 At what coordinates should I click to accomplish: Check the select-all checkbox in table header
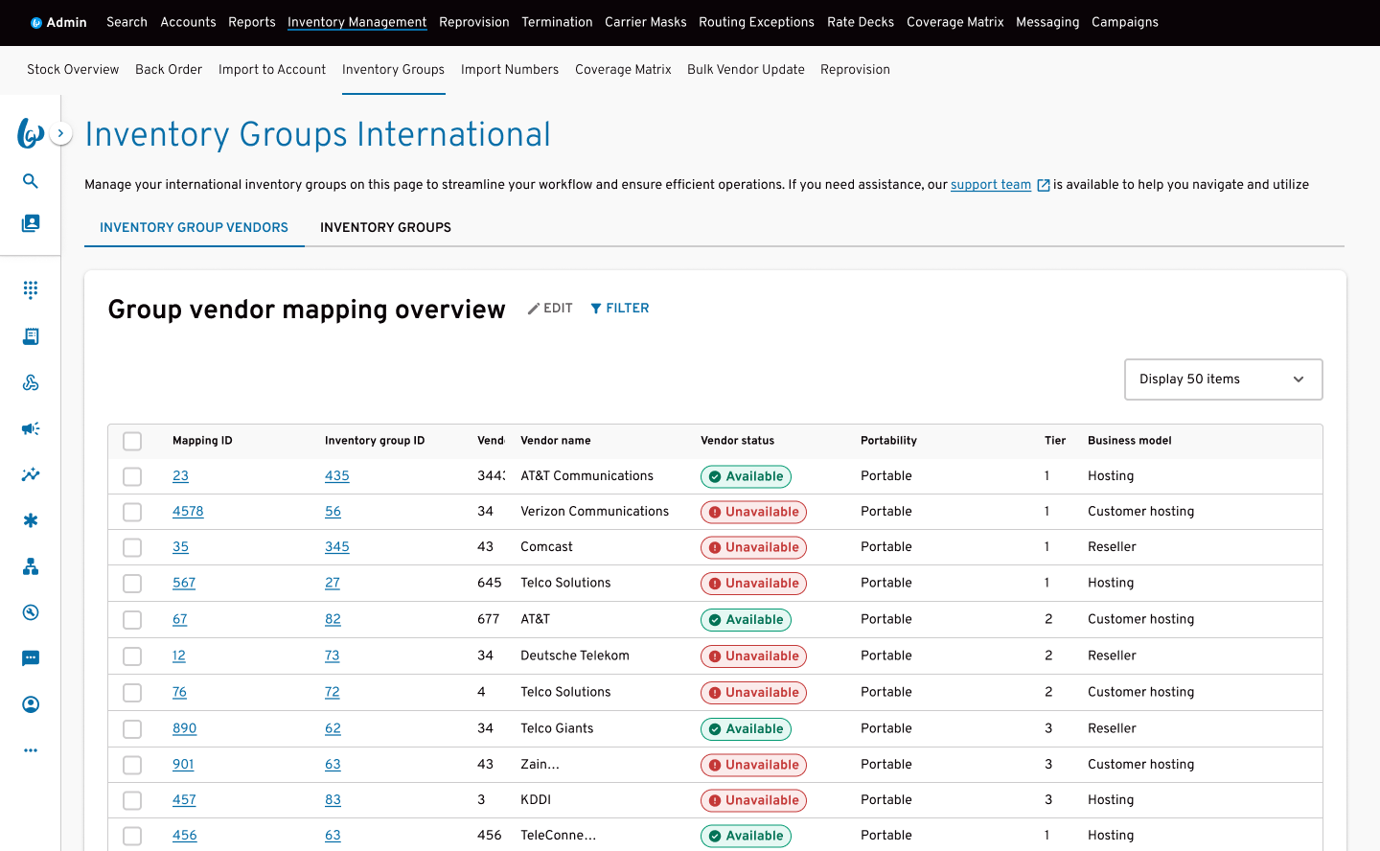tap(132, 441)
